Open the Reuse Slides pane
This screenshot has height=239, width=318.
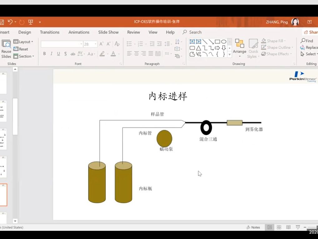click(6, 49)
